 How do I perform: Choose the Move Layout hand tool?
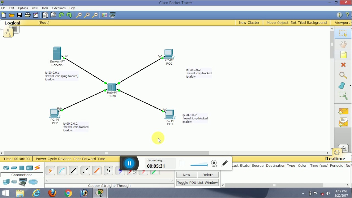pyautogui.click(x=343, y=44)
